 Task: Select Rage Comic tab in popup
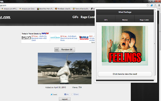pyautogui.click(x=144, y=19)
